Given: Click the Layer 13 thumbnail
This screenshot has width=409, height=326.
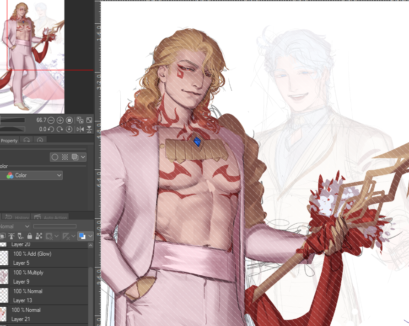Looking at the screenshot, I should click(4, 295).
